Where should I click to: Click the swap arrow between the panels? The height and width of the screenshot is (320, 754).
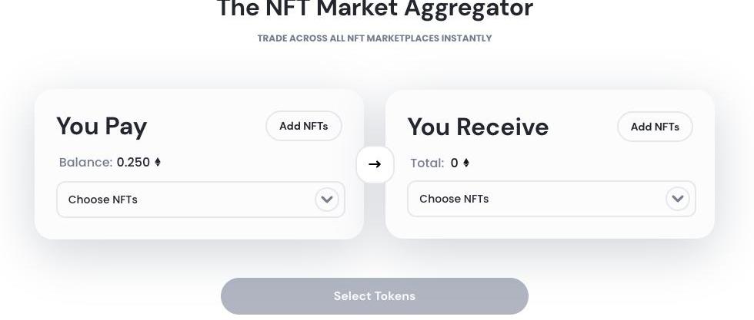375,164
